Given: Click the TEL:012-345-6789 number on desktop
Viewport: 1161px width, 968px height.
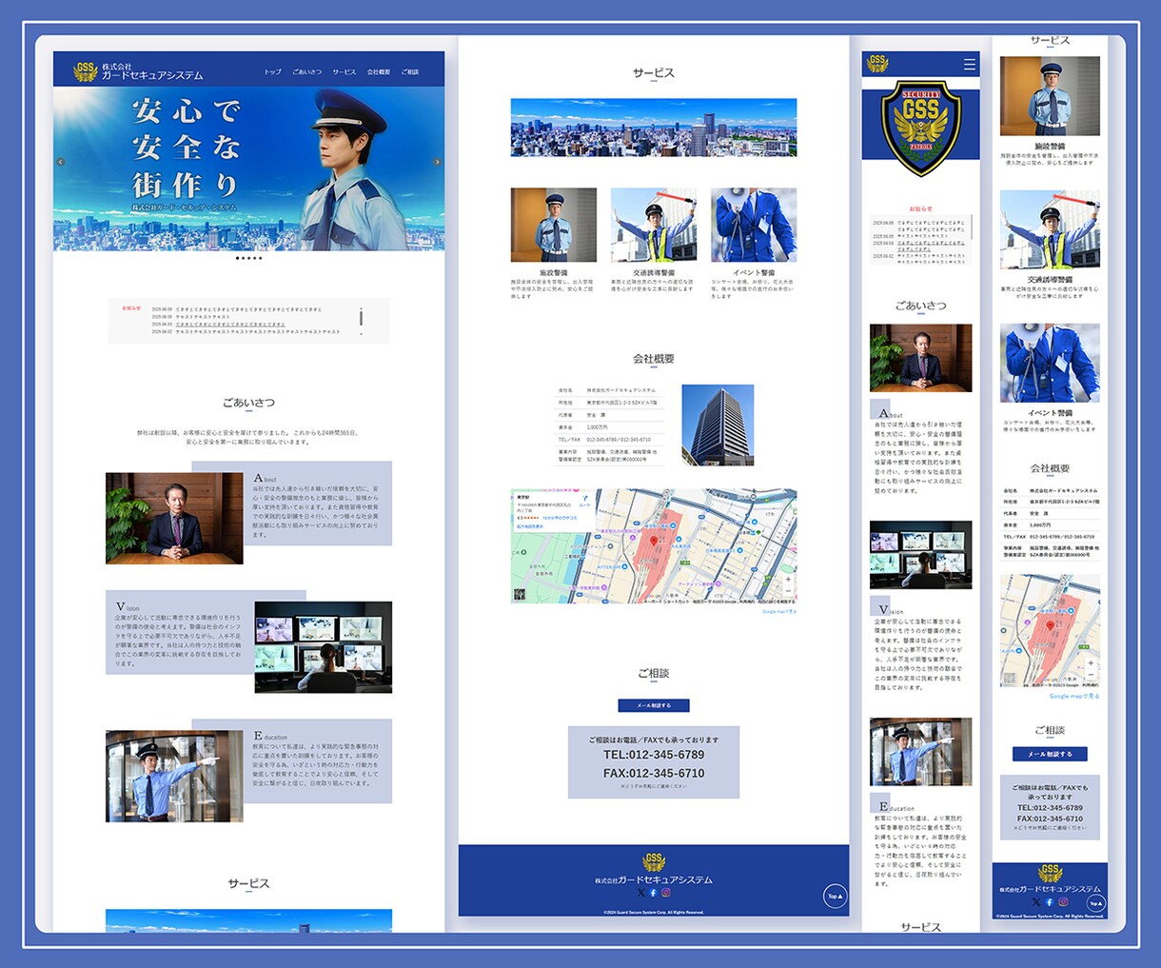Looking at the screenshot, I should (x=654, y=755).
